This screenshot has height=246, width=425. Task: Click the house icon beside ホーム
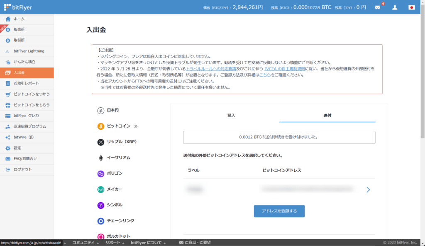pyautogui.click(x=8, y=19)
